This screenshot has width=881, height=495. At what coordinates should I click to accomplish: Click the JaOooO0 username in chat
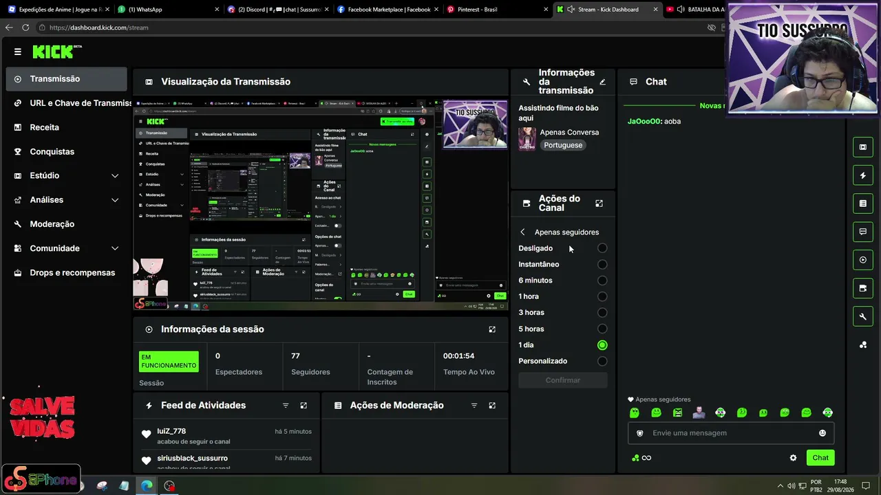(x=644, y=121)
